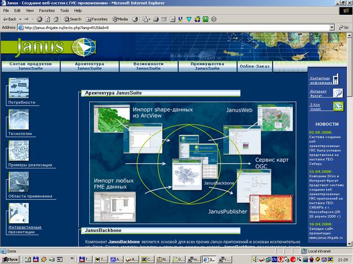Click the 21:29 system clock
This screenshot has width=353, height=264.
(342, 260)
